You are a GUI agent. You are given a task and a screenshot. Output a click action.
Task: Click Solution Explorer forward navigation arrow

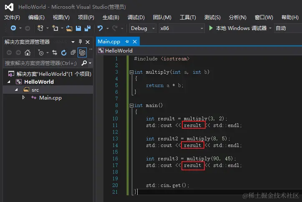18,52
